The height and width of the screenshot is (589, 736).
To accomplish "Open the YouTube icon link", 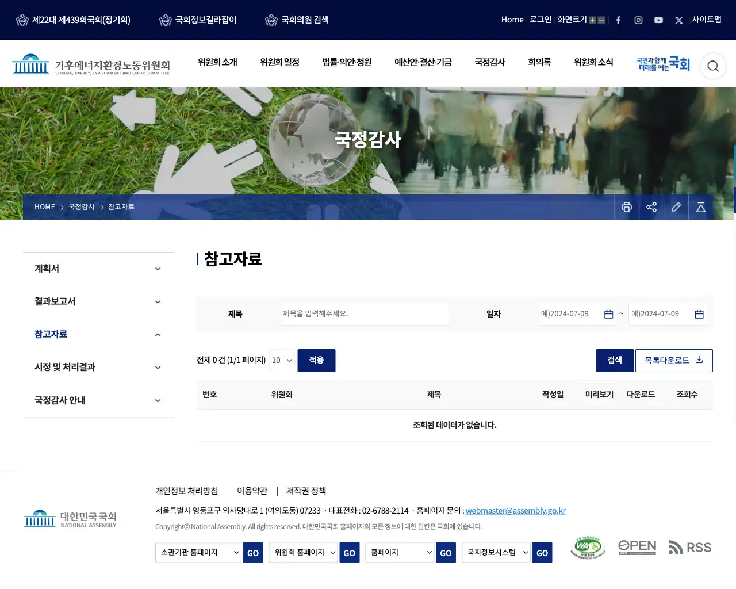I will (x=658, y=20).
